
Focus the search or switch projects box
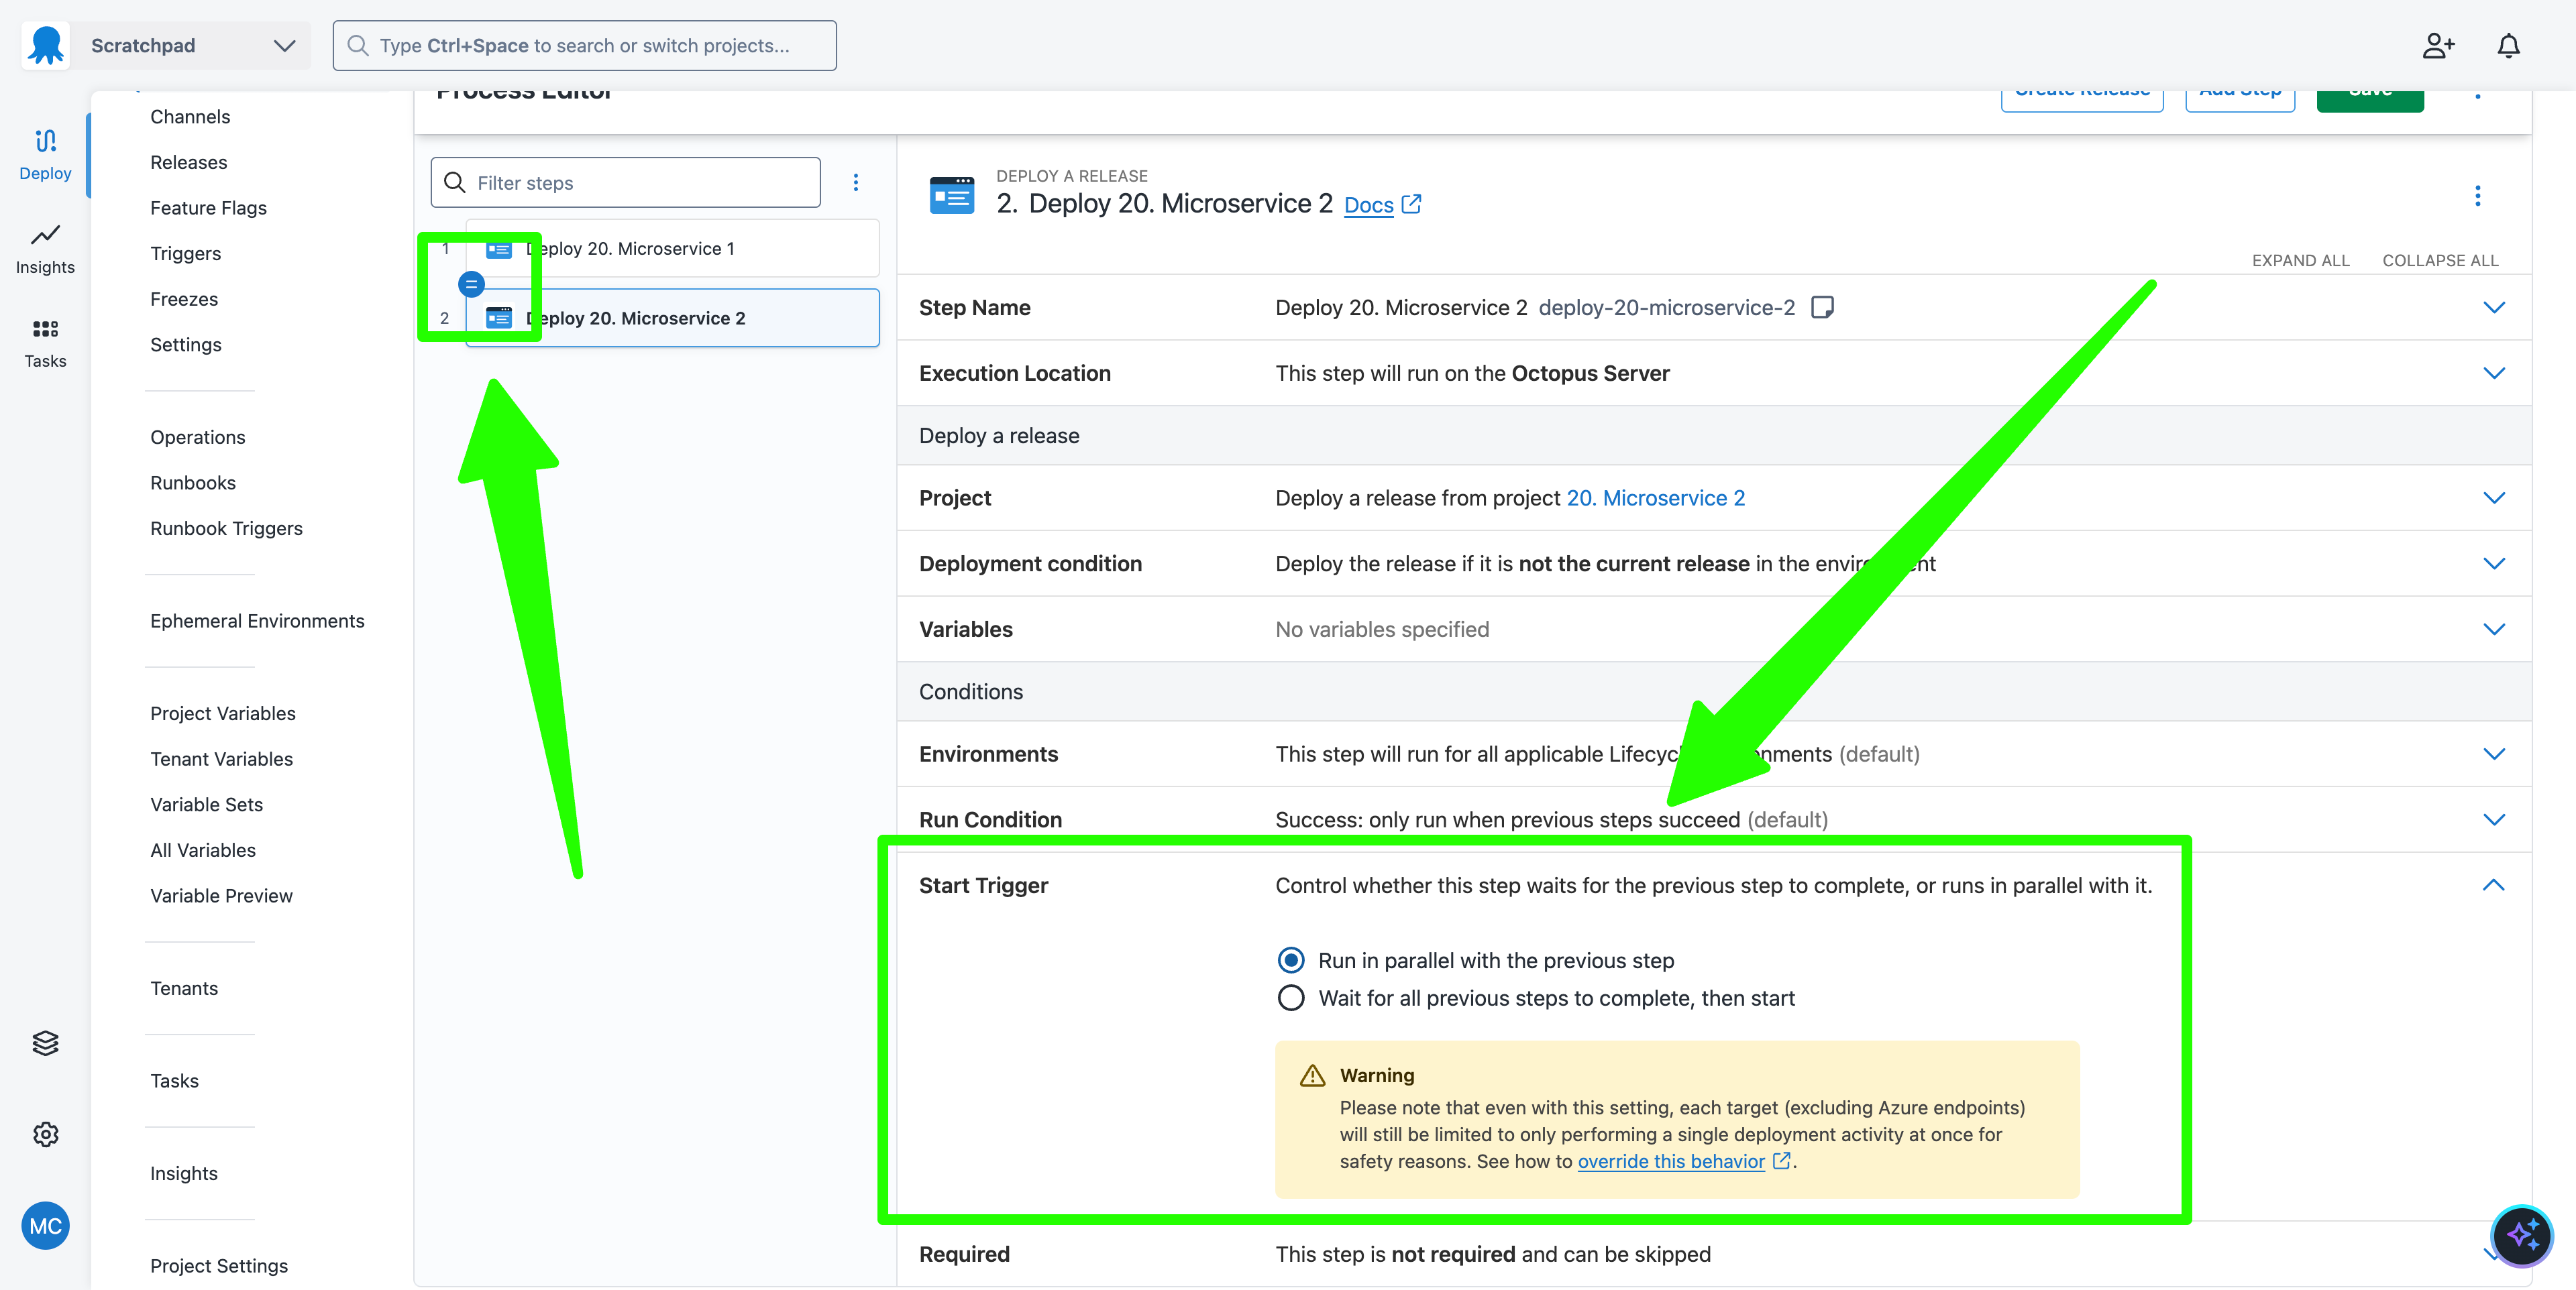coord(585,46)
